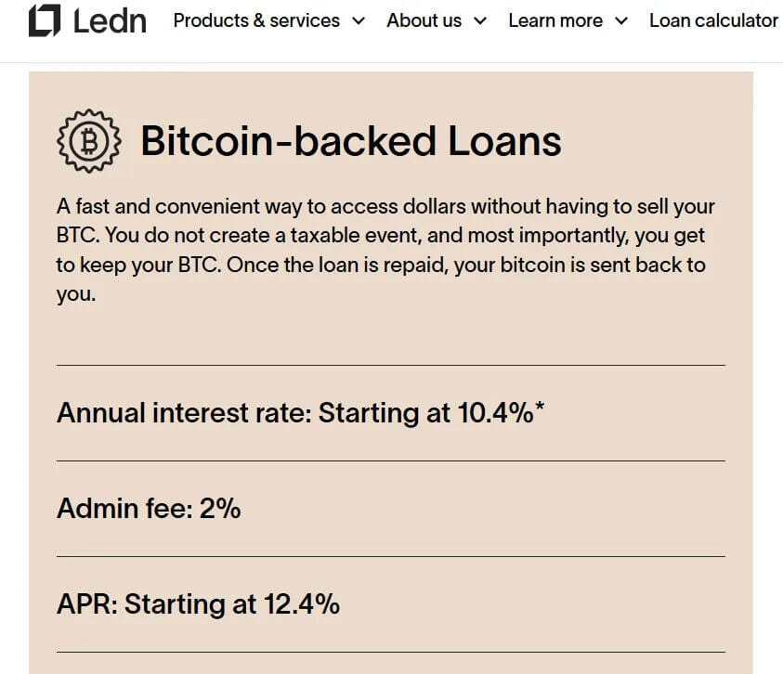Viewport: 783px width, 674px height.
Task: Click the loan description paragraph
Action: tap(385, 249)
